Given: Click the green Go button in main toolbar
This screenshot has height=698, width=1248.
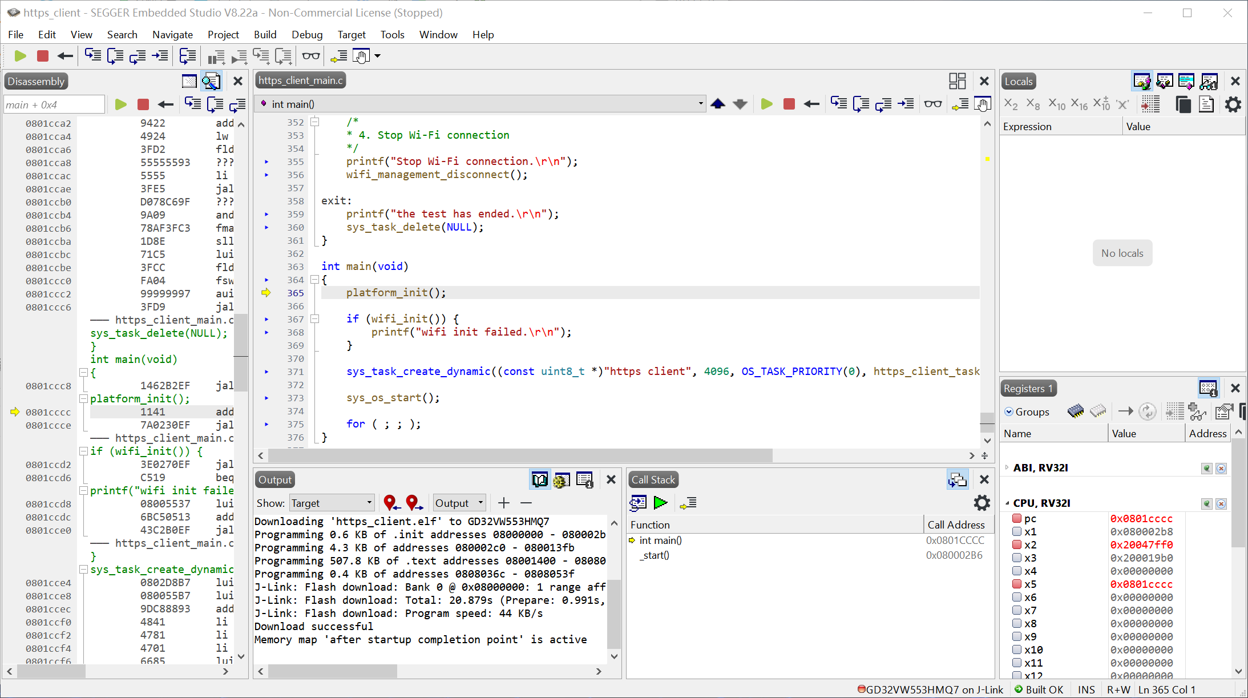Looking at the screenshot, I should pyautogui.click(x=20, y=56).
